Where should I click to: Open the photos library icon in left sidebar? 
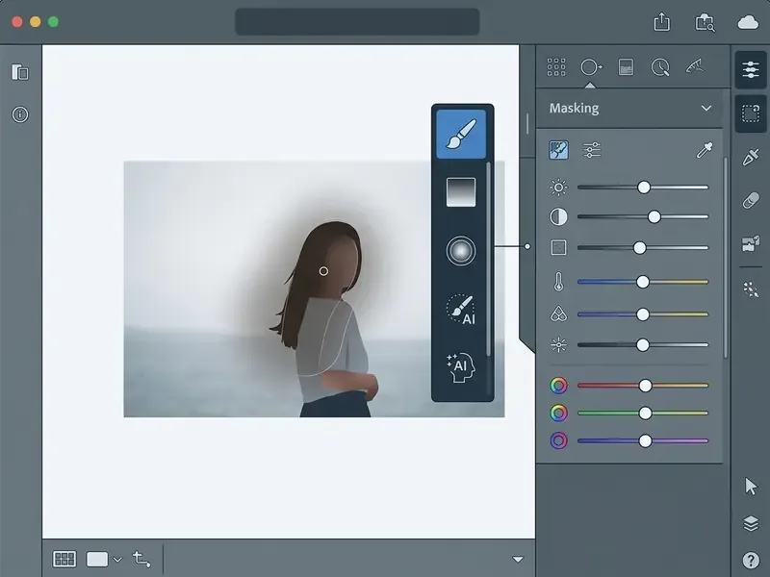(20, 72)
